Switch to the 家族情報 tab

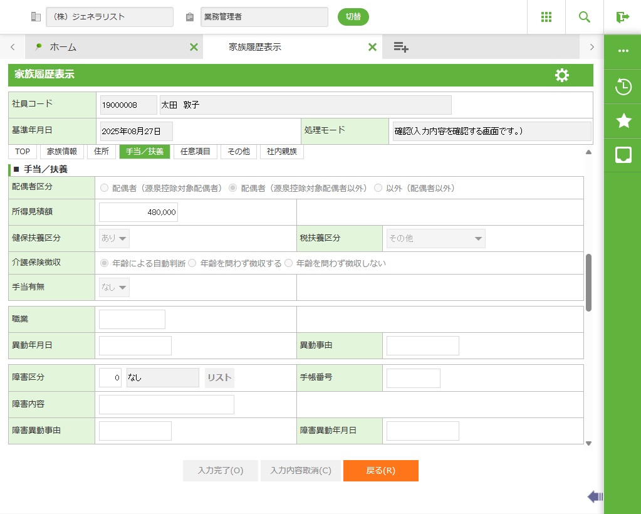tap(62, 152)
